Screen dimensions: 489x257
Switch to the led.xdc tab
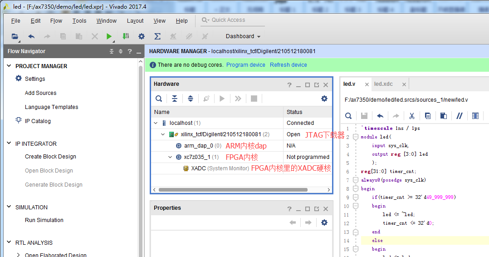pos(383,84)
